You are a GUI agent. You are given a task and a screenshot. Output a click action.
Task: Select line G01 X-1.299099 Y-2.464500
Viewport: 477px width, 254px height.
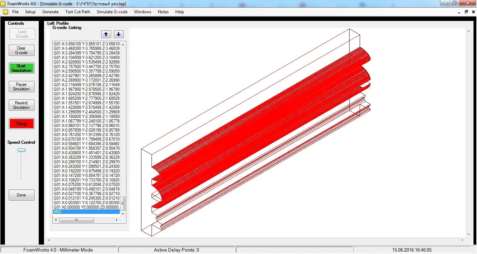pos(86,112)
